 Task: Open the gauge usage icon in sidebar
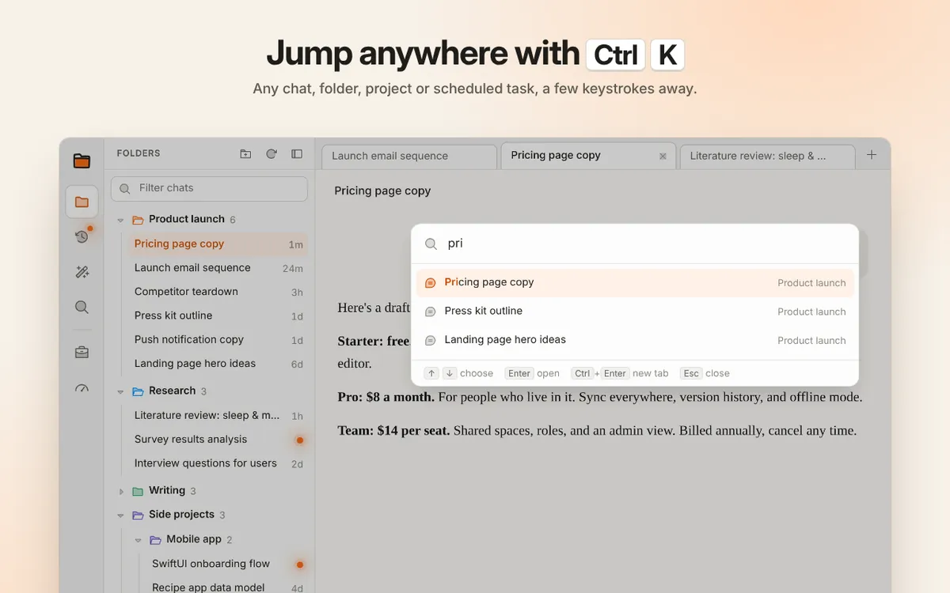click(82, 388)
